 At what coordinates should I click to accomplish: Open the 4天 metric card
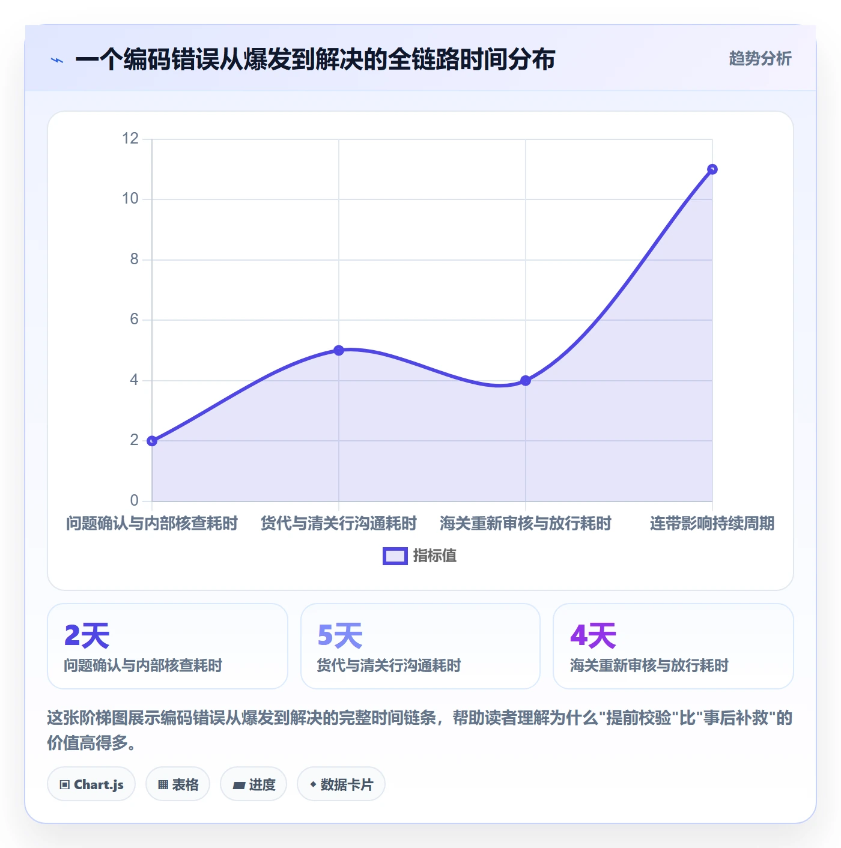click(673, 646)
